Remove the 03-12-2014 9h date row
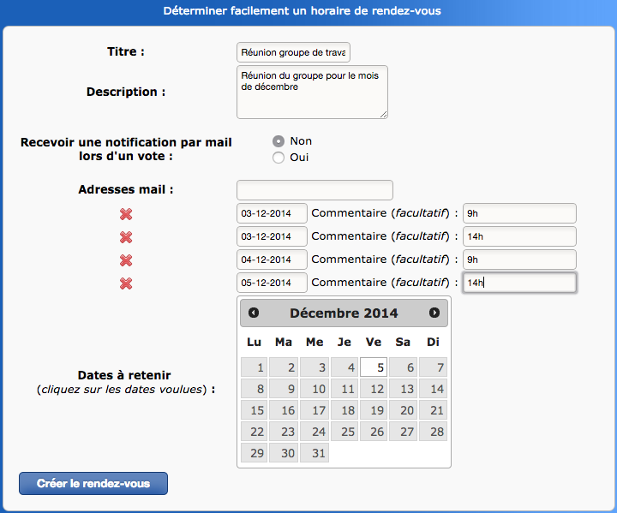Screen dimensions: 617x513 click(x=126, y=214)
